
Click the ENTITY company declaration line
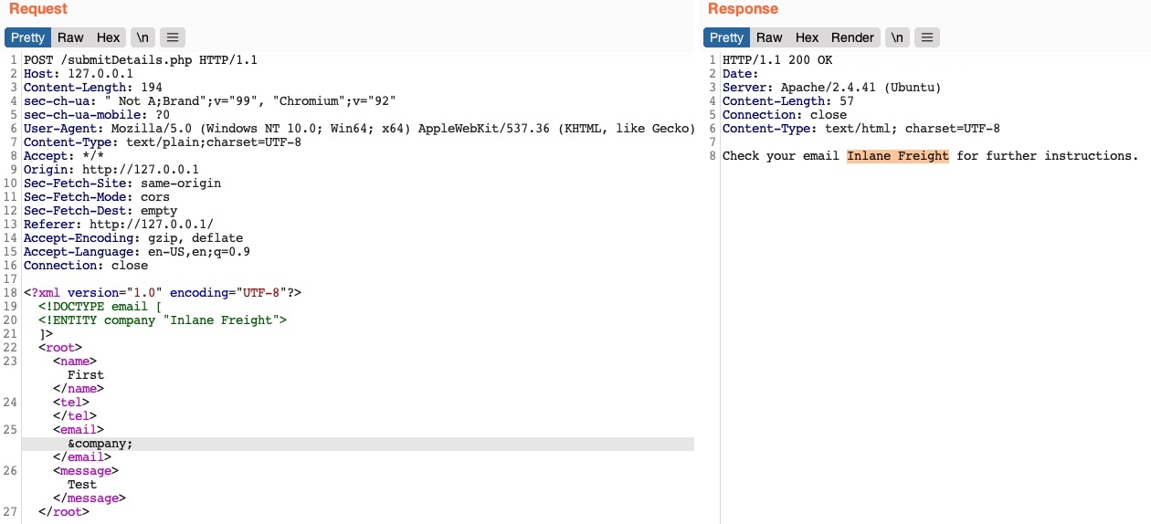[x=163, y=320]
